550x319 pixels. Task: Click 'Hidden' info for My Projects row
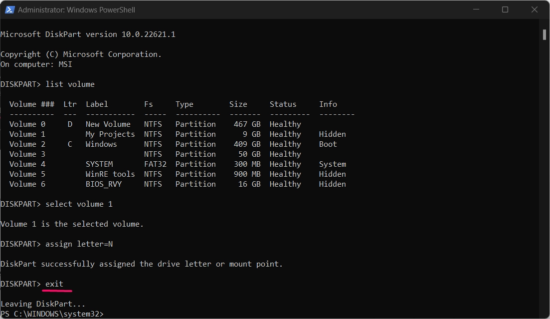333,134
